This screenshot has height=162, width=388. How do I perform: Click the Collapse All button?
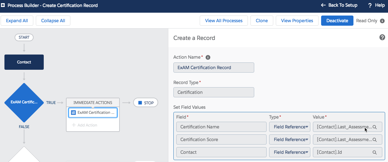tap(53, 21)
